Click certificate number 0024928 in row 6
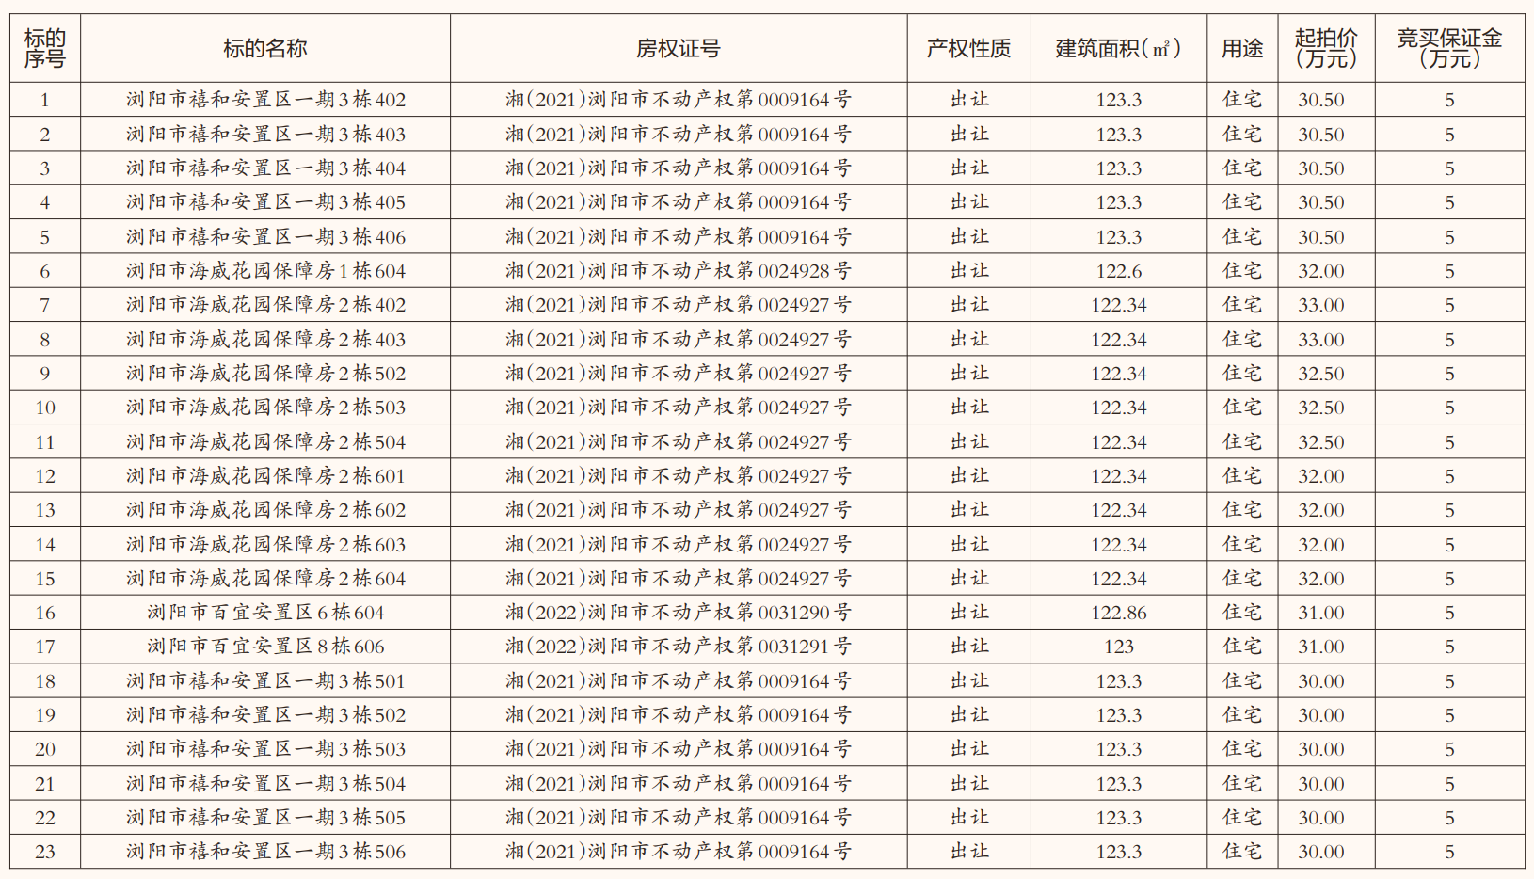The width and height of the screenshot is (1534, 879). [x=793, y=271]
